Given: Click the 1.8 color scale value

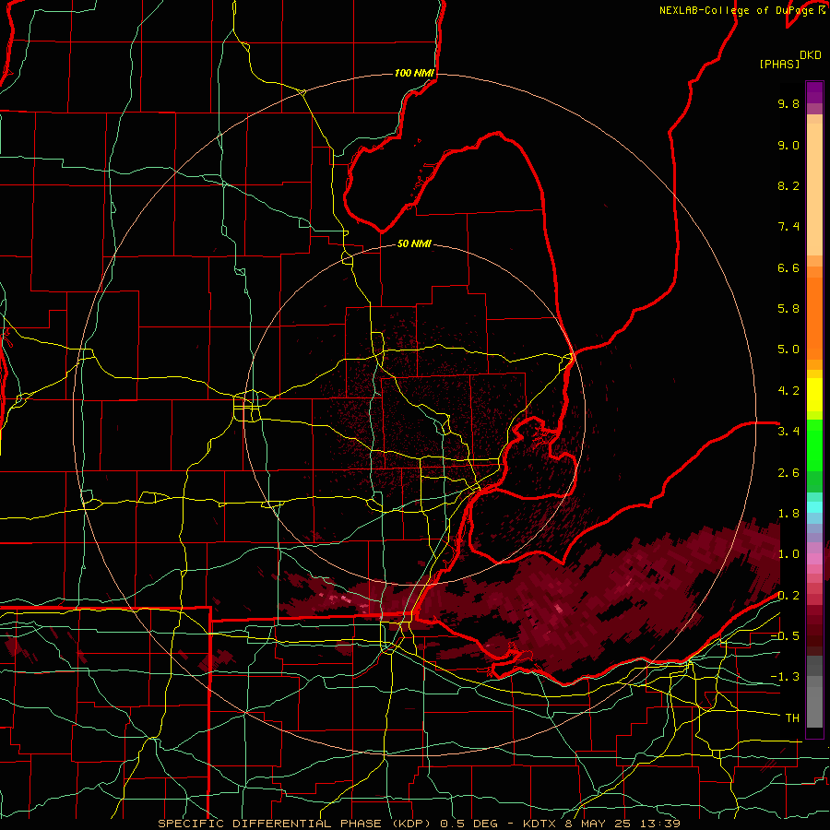Looking at the screenshot, I should (788, 514).
